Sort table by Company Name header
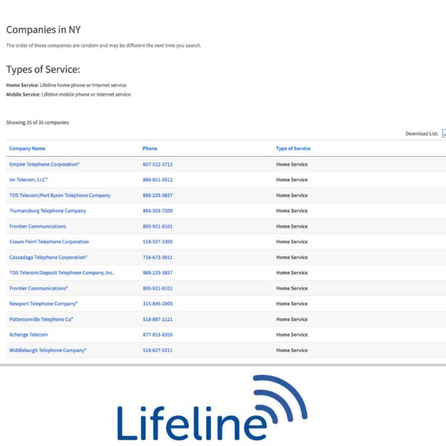 [27, 149]
